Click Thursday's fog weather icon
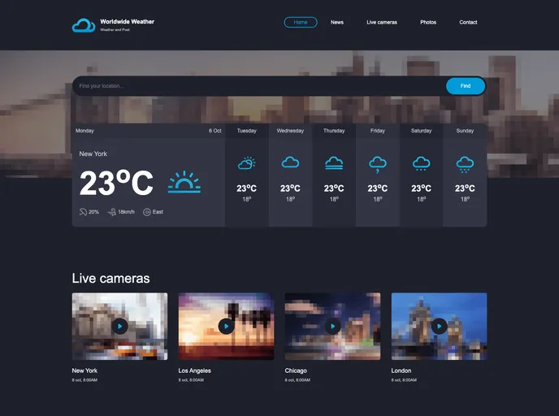This screenshot has height=416, width=559. point(334,163)
